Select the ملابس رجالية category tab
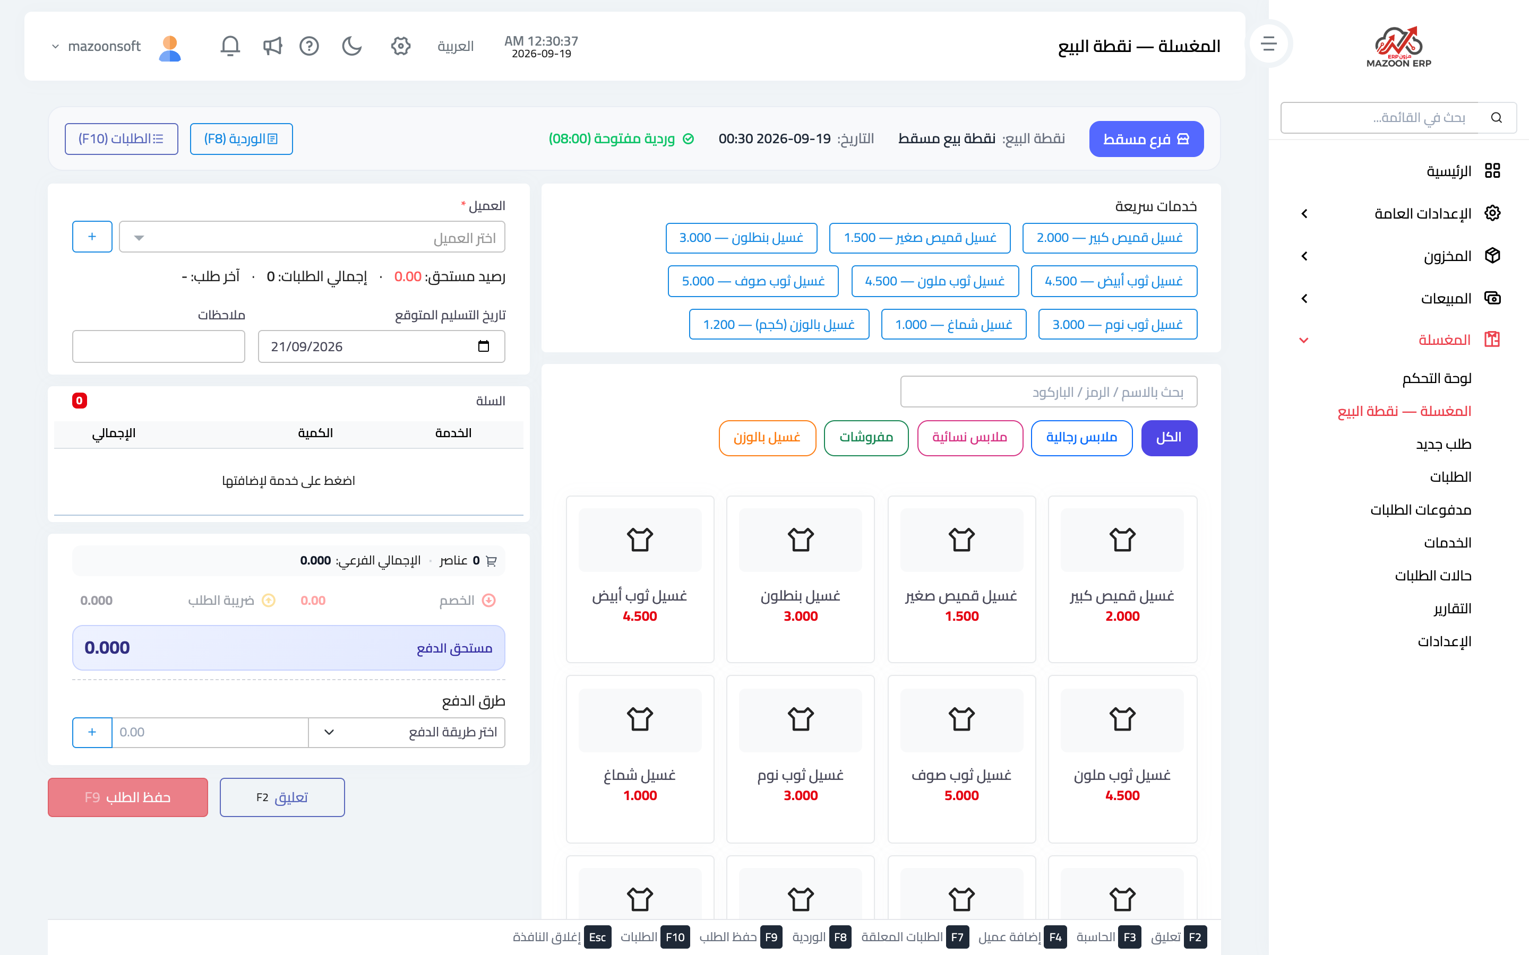1529x955 pixels. (1081, 438)
